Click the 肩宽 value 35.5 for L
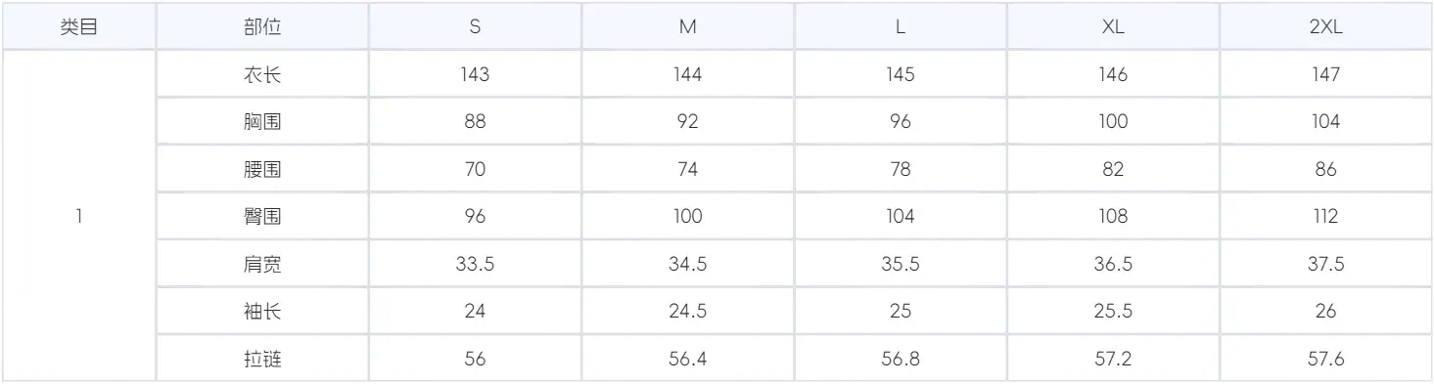Screen dimensions: 1434x384 (x=901, y=264)
